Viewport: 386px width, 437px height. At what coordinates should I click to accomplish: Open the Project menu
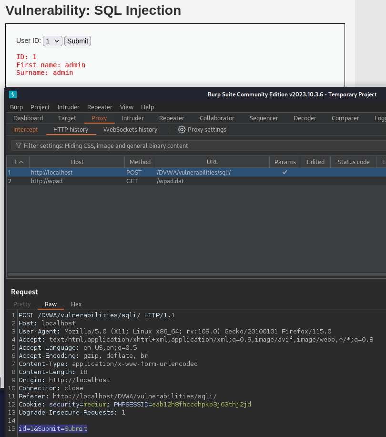pos(40,107)
